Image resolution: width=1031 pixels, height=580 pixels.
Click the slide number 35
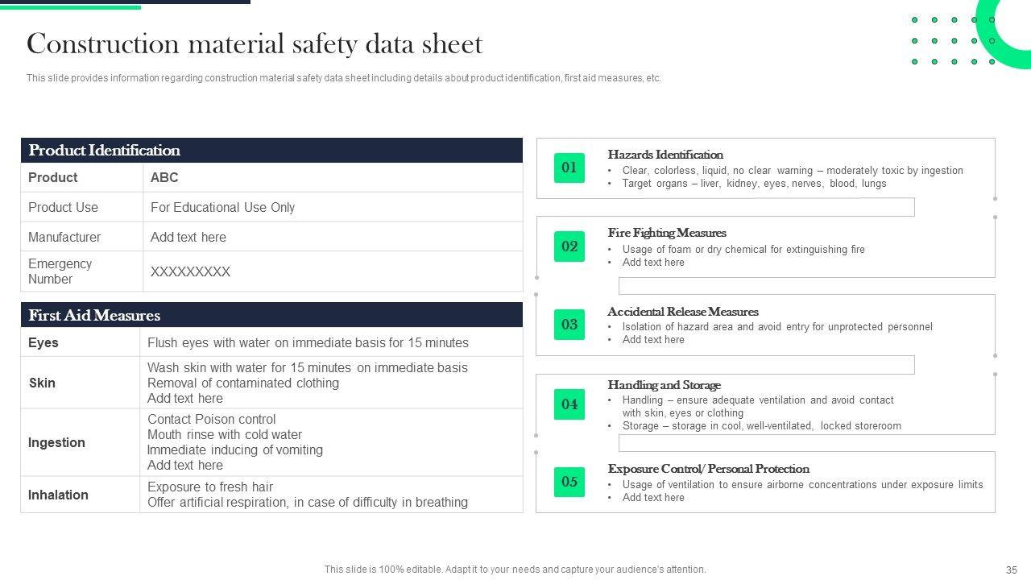1012,570
